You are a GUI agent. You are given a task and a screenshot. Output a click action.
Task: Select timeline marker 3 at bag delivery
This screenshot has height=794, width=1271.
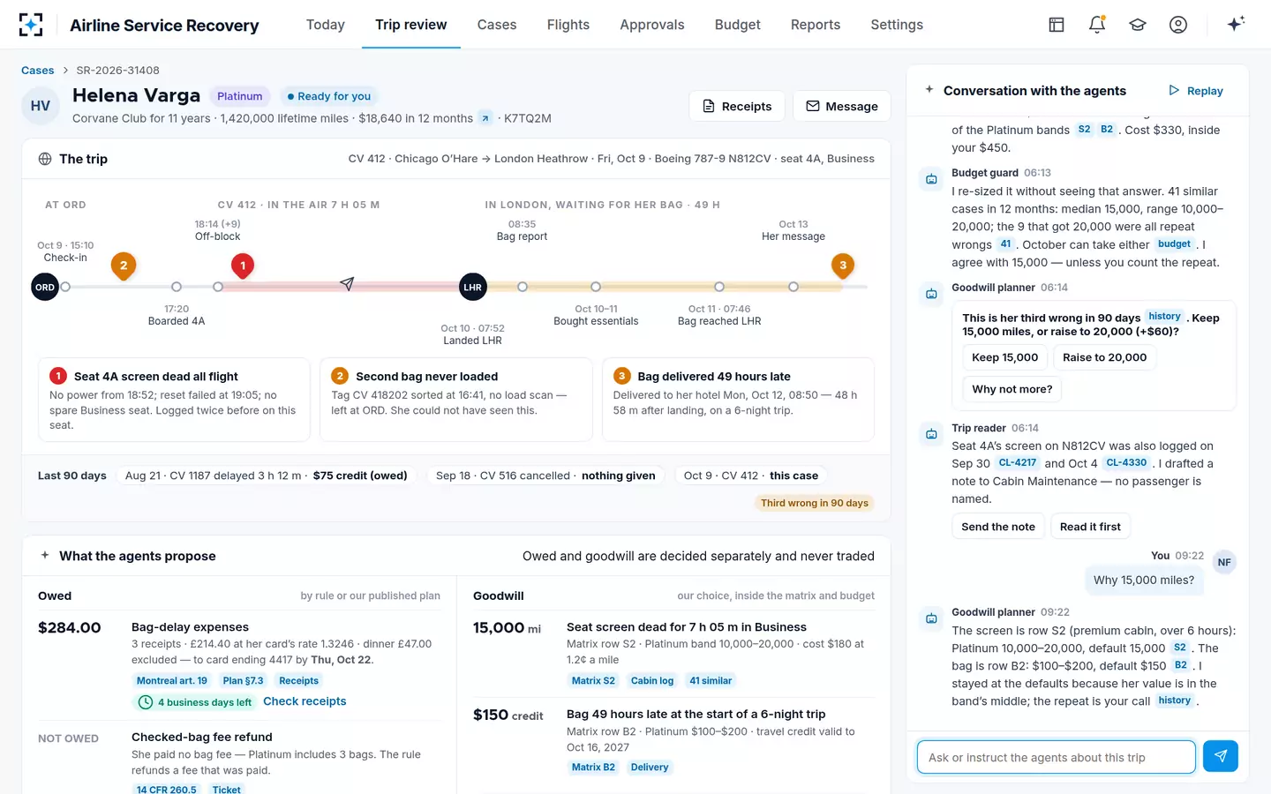(843, 265)
